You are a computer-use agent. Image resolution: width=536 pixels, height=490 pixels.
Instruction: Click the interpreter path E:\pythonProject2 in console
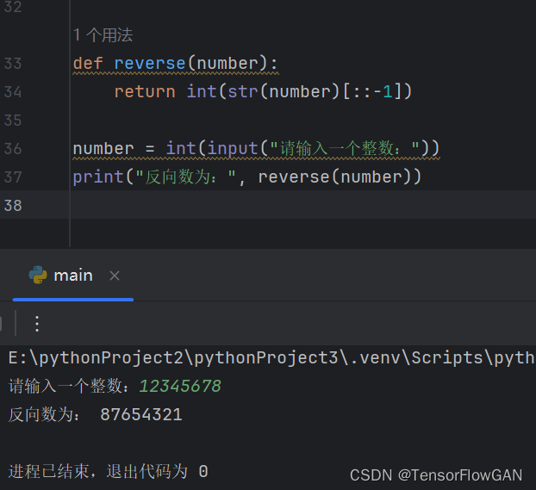click(x=271, y=358)
